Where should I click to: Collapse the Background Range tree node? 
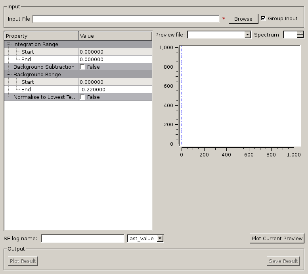pos(8,75)
